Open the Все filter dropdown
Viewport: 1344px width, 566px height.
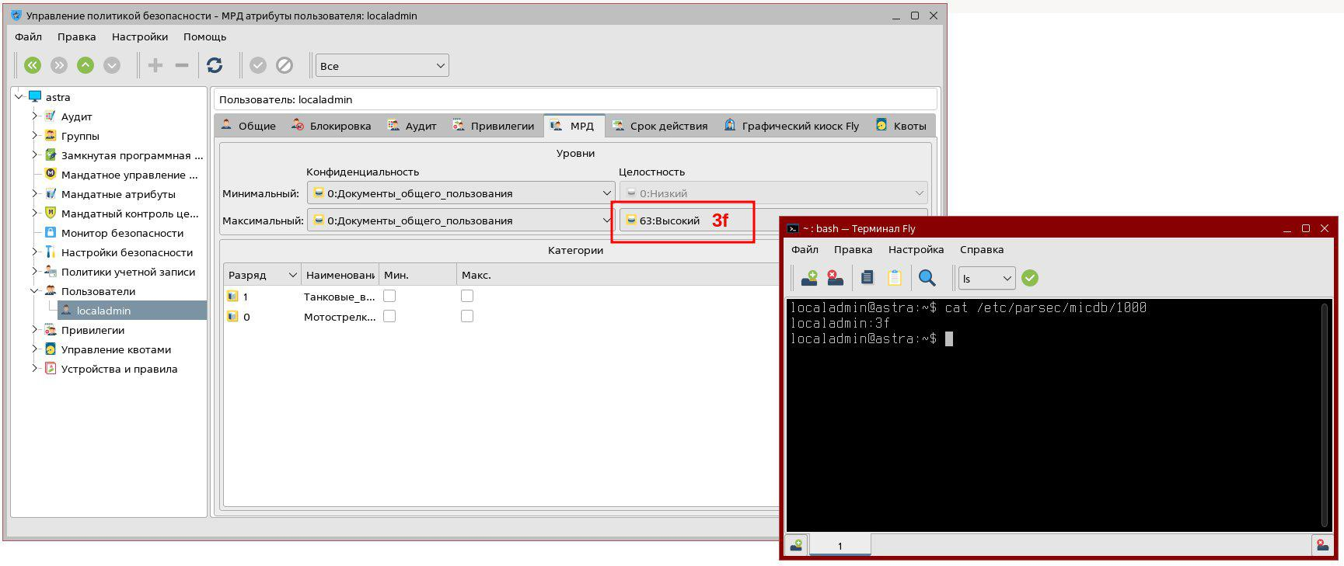click(x=382, y=66)
